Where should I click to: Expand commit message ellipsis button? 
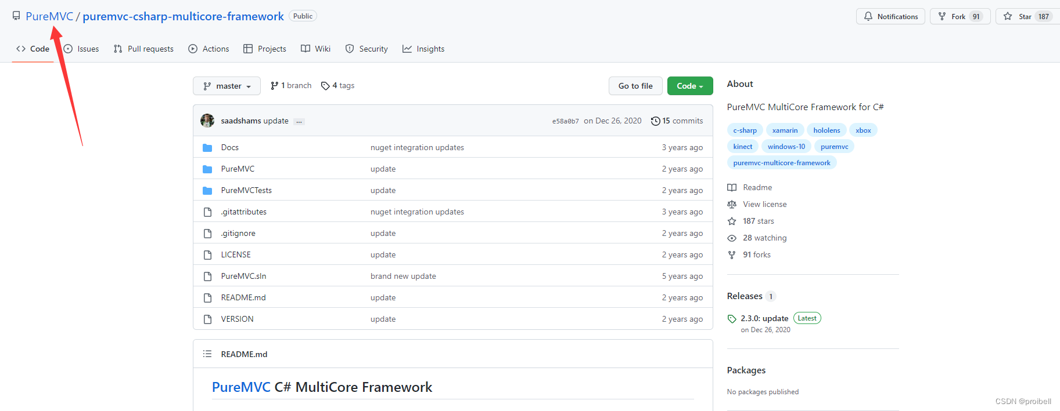[299, 121]
